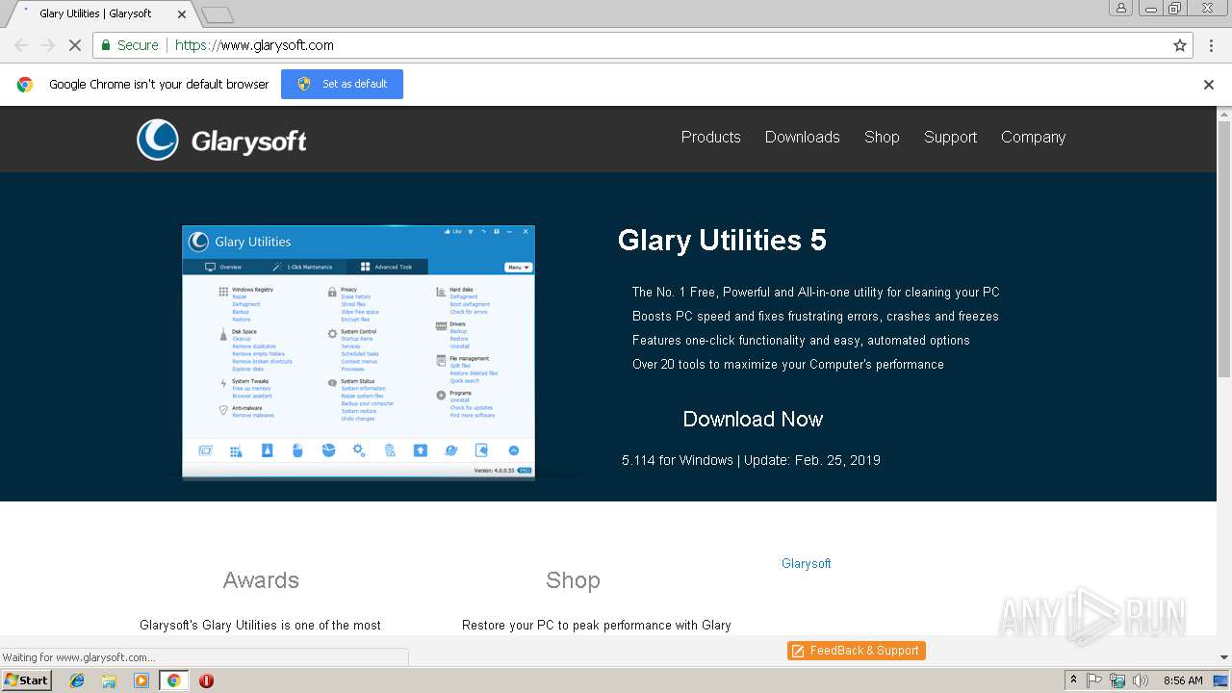Click the Chrome icon in the taskbar
1232x693 pixels.
tap(173, 680)
